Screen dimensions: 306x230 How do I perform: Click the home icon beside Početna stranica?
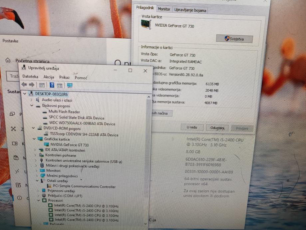tap(8, 60)
